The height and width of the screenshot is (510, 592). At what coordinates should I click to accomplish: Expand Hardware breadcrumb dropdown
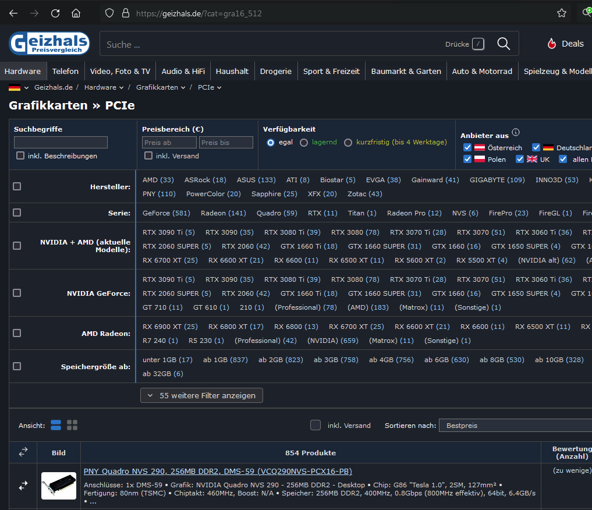121,87
